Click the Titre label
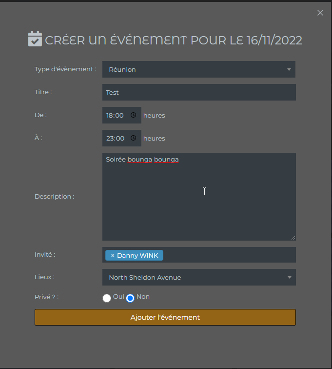This screenshot has width=332, height=369. pos(43,92)
